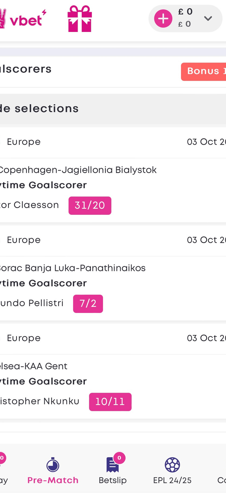The width and height of the screenshot is (226, 493).
Task: Open the EPL 24/25 football icon
Action: [x=172, y=465]
